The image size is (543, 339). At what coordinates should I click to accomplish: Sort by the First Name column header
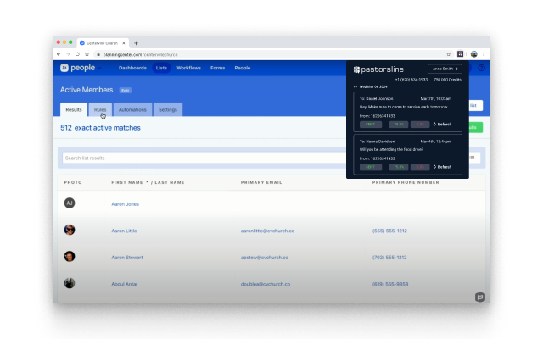click(x=127, y=182)
